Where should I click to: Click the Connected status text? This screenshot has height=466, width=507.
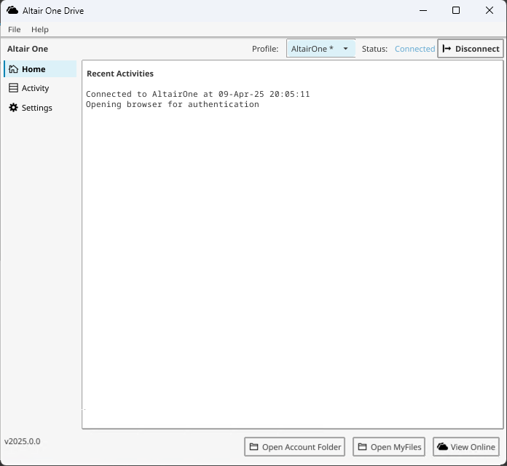414,49
